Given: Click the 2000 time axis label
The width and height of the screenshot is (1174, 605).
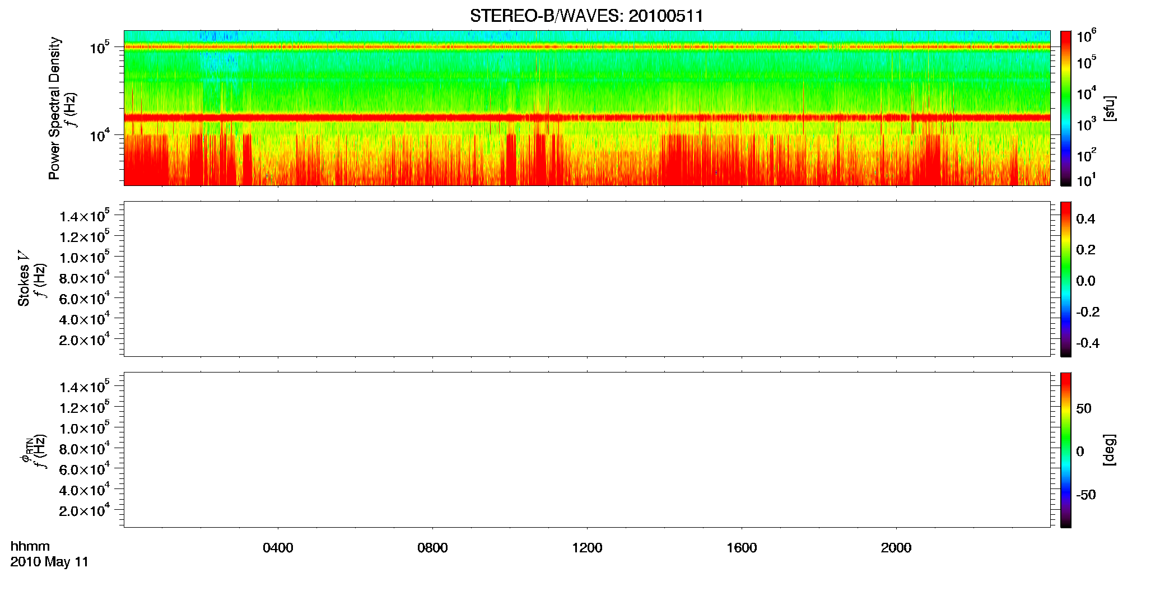Looking at the screenshot, I should tap(896, 548).
